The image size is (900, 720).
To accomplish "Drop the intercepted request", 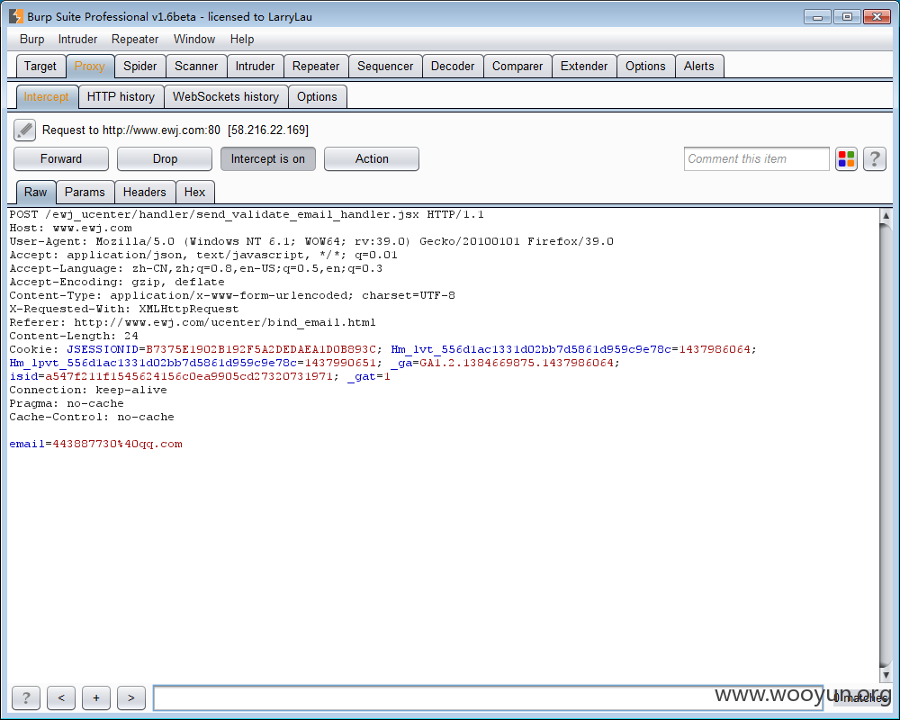I will pos(165,159).
